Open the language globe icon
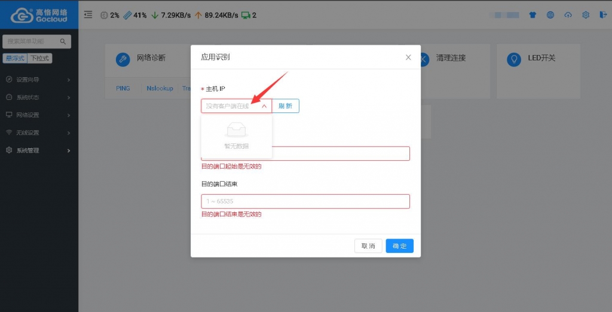The image size is (612, 312). (550, 15)
